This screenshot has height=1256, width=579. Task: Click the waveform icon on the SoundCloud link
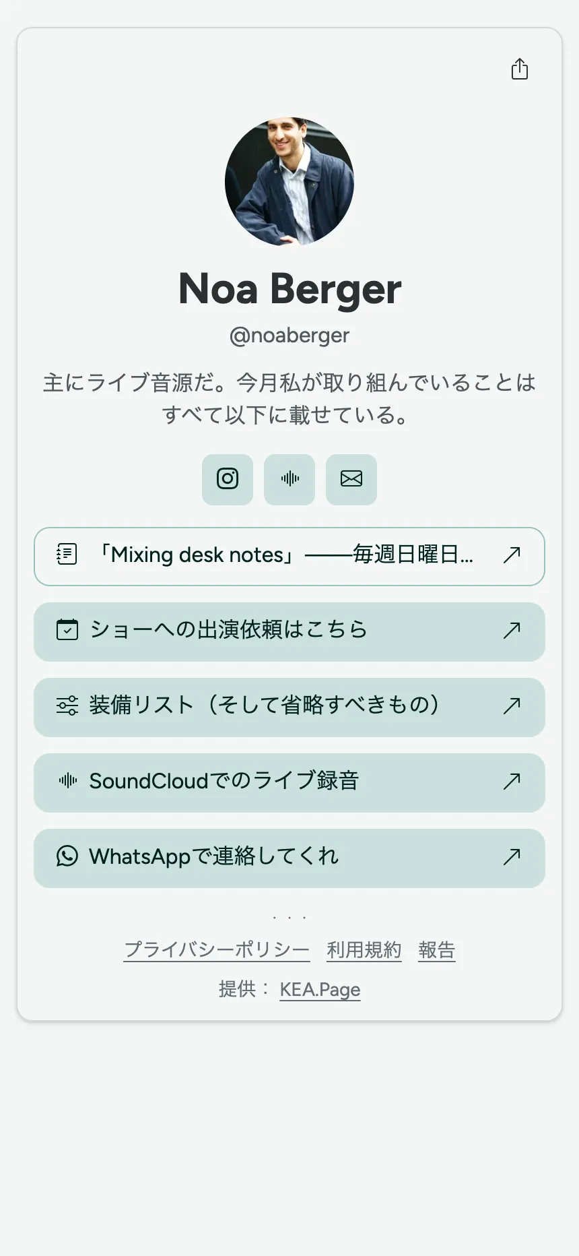pyautogui.click(x=67, y=781)
